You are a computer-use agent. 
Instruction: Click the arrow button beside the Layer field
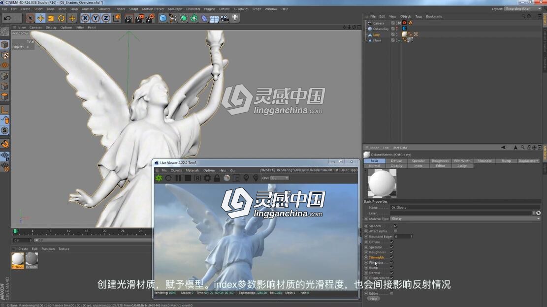tap(534, 213)
